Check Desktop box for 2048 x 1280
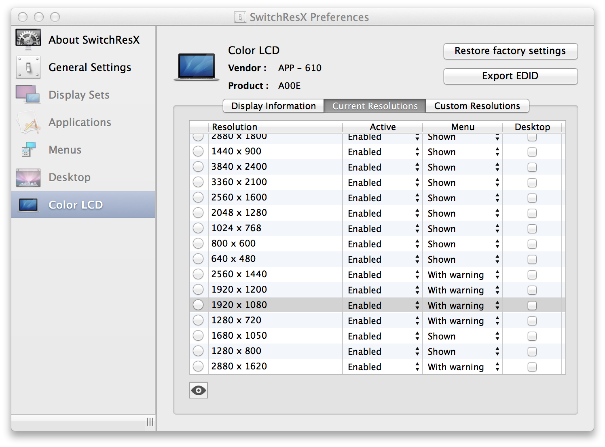Screen dimensions: 605x447 pyautogui.click(x=532, y=213)
